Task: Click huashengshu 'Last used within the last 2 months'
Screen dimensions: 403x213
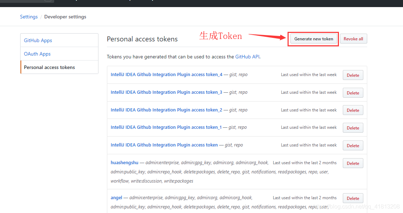Action: click(305, 163)
